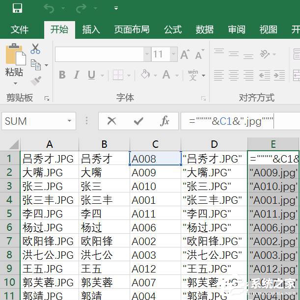Click the wén phonetic guide icon
This screenshot has height=300, width=300.
(193, 75)
